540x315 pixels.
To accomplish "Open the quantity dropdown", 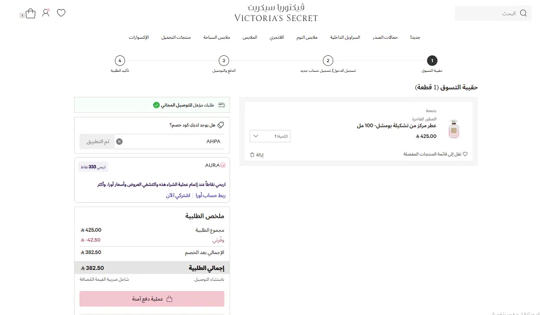I will [270, 136].
